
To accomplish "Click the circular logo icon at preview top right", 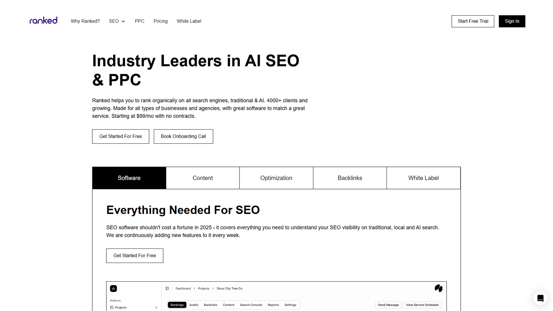I will [438, 288].
